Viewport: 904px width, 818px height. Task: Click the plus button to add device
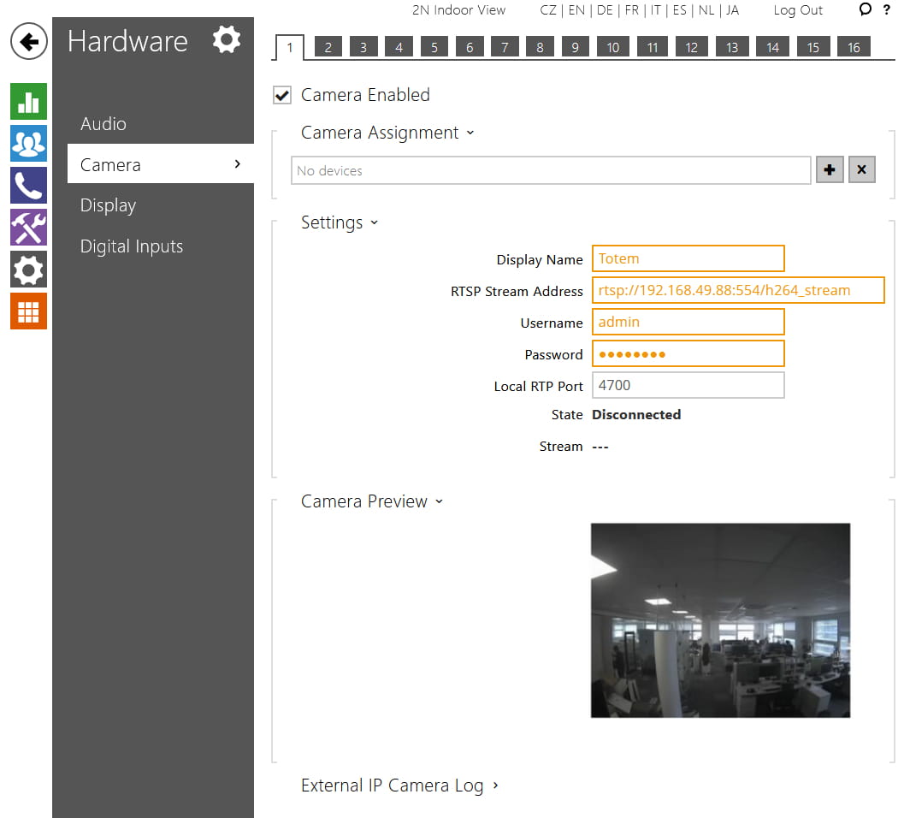(x=830, y=169)
